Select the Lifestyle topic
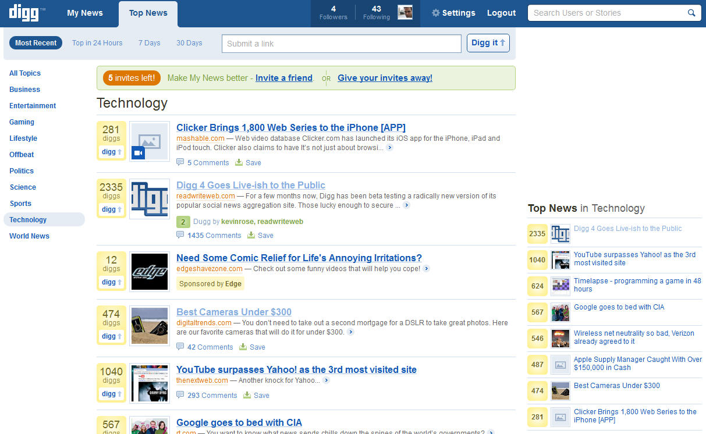706x434 pixels. click(x=23, y=138)
